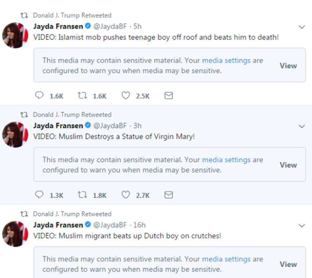The image size is (312, 278).
Task: Retweet the Islamist mob video tweet
Action: click(82, 95)
